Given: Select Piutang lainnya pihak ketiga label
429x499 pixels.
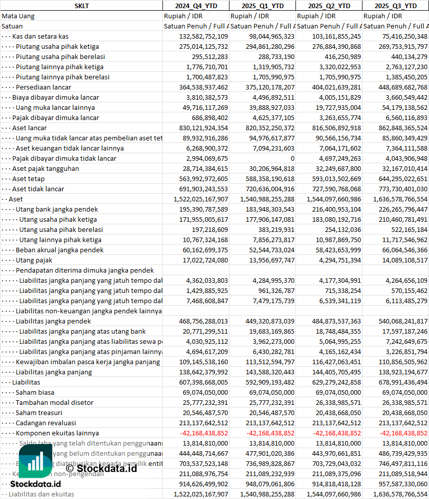Looking at the screenshot, I should (59, 67).
